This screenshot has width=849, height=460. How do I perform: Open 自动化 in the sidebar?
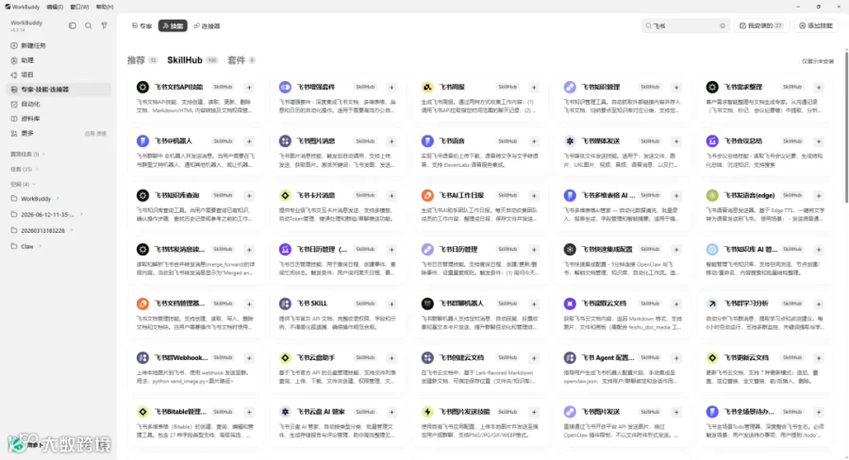pos(59,104)
